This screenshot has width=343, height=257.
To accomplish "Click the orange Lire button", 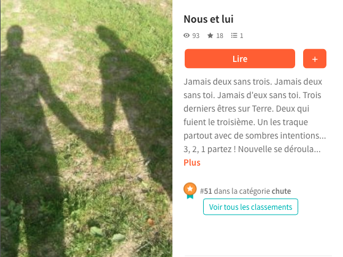I will [x=240, y=59].
